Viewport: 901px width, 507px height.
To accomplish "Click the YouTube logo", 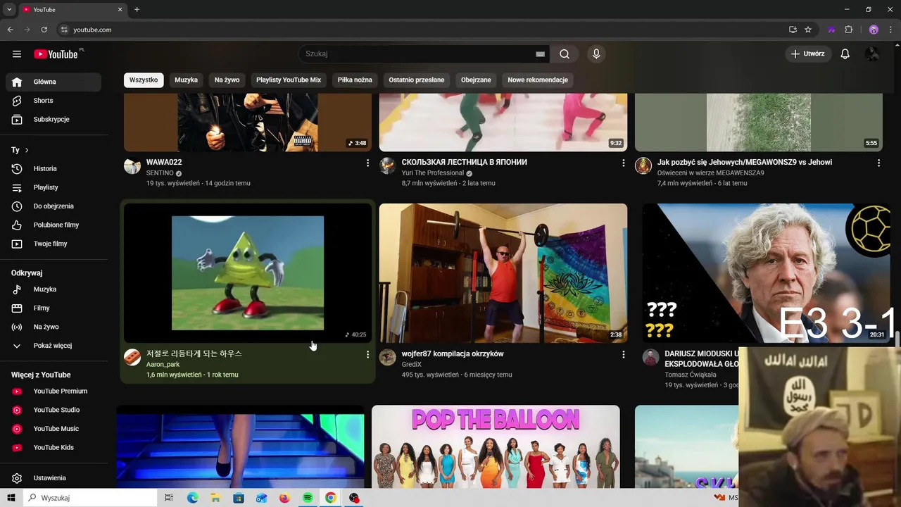I will 56,54.
